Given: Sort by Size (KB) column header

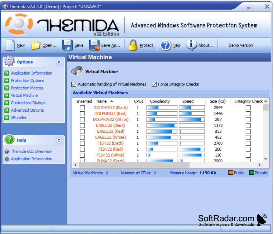Looking at the screenshot, I should coord(218,101).
